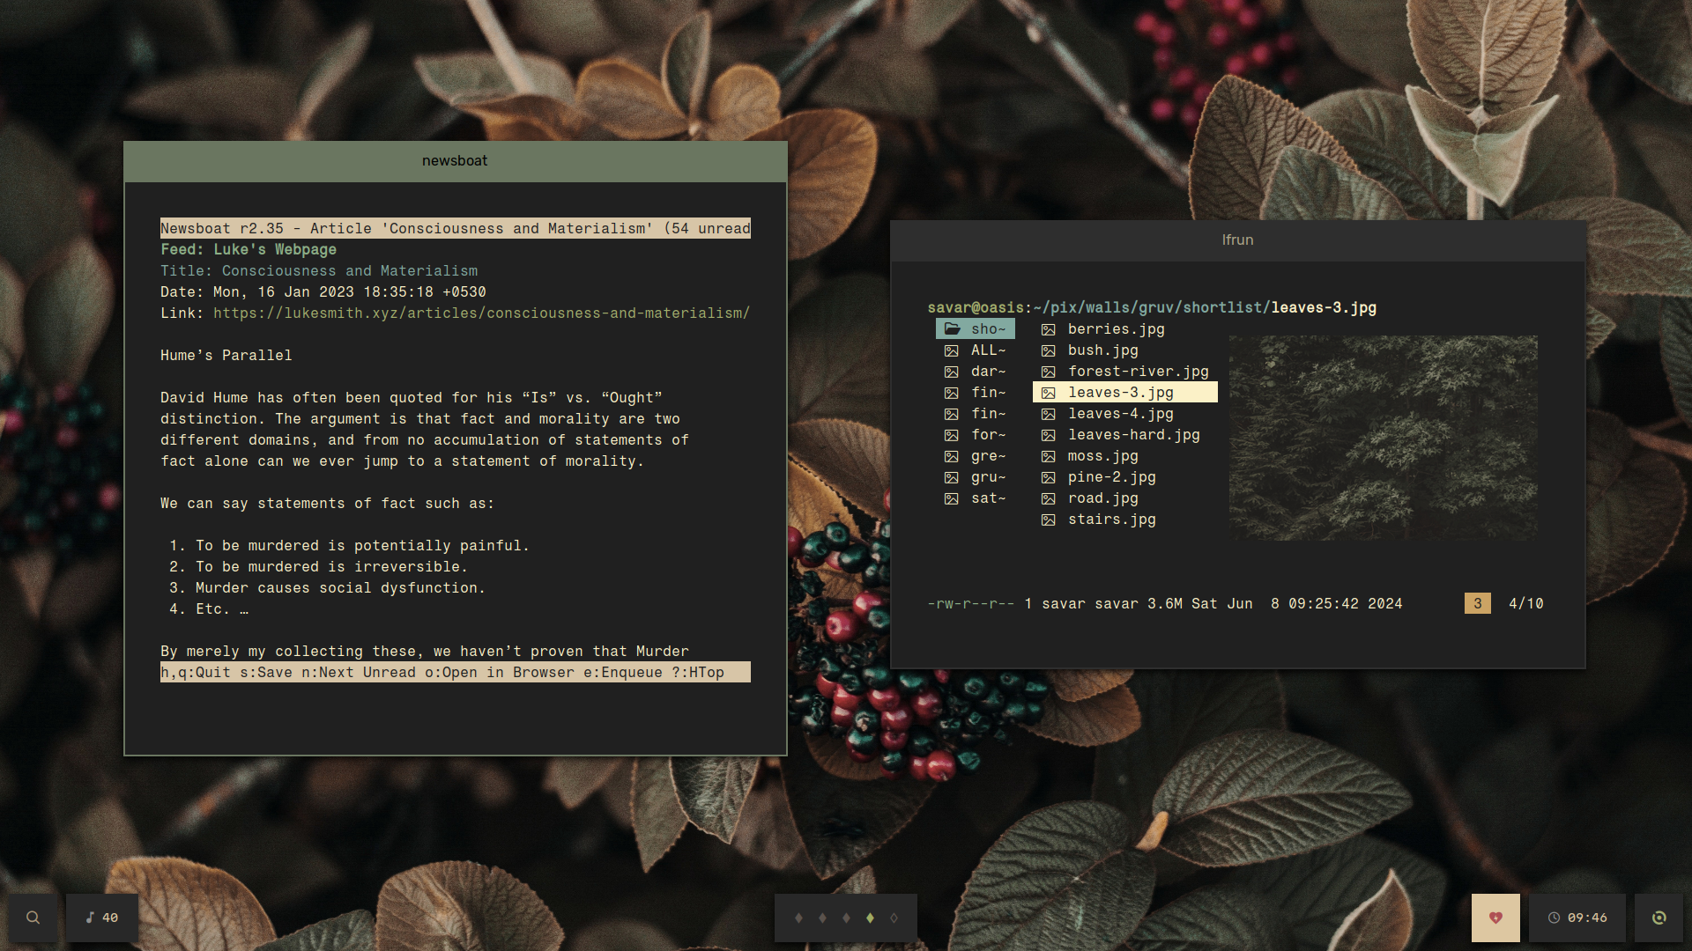Image resolution: width=1692 pixels, height=951 pixels.
Task: Open the gru~ directory entry
Action: point(987,477)
